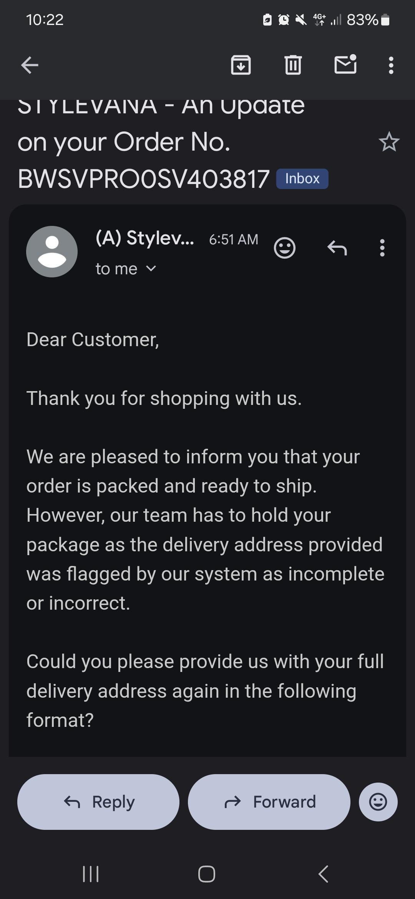Reply using arrow in message header

point(337,248)
